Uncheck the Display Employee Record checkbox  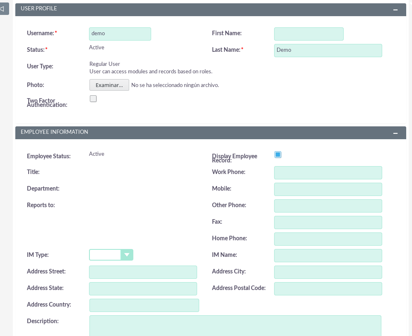[x=278, y=155]
